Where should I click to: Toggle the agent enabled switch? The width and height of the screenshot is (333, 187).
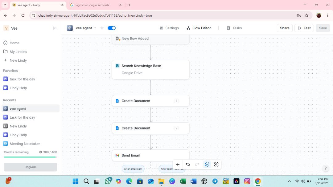[x=112, y=28]
